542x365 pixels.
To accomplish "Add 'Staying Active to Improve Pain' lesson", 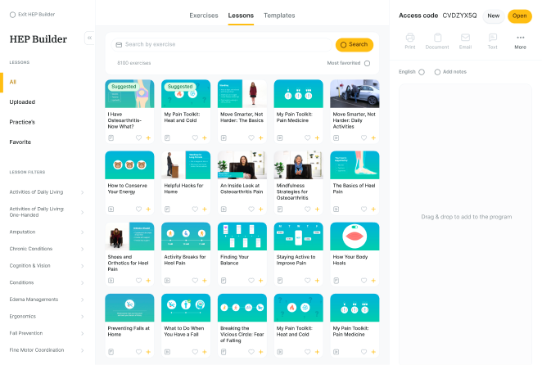I will click(318, 281).
